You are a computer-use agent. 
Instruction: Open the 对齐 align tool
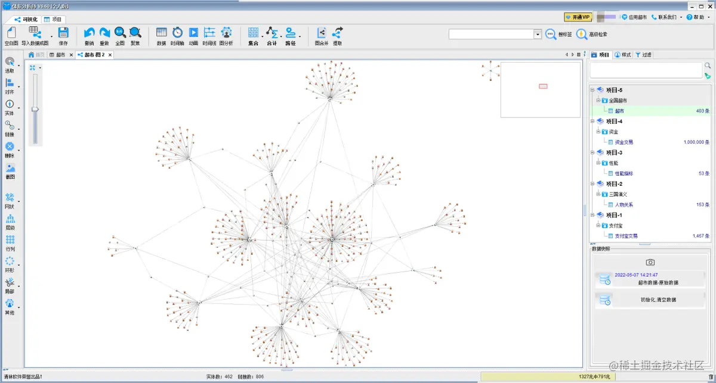(10, 87)
